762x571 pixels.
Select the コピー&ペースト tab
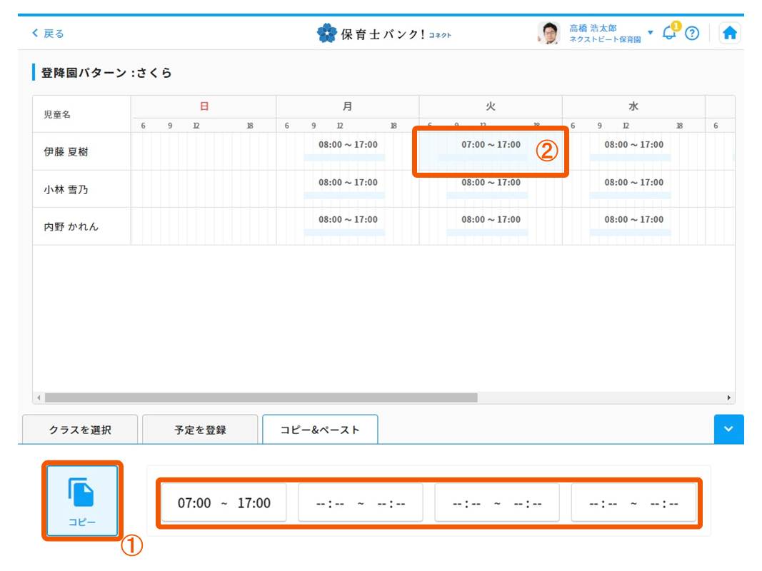319,429
